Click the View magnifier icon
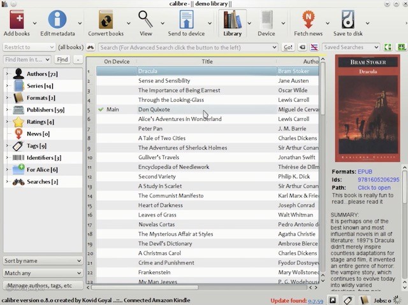408x305 pixels. click(x=146, y=19)
